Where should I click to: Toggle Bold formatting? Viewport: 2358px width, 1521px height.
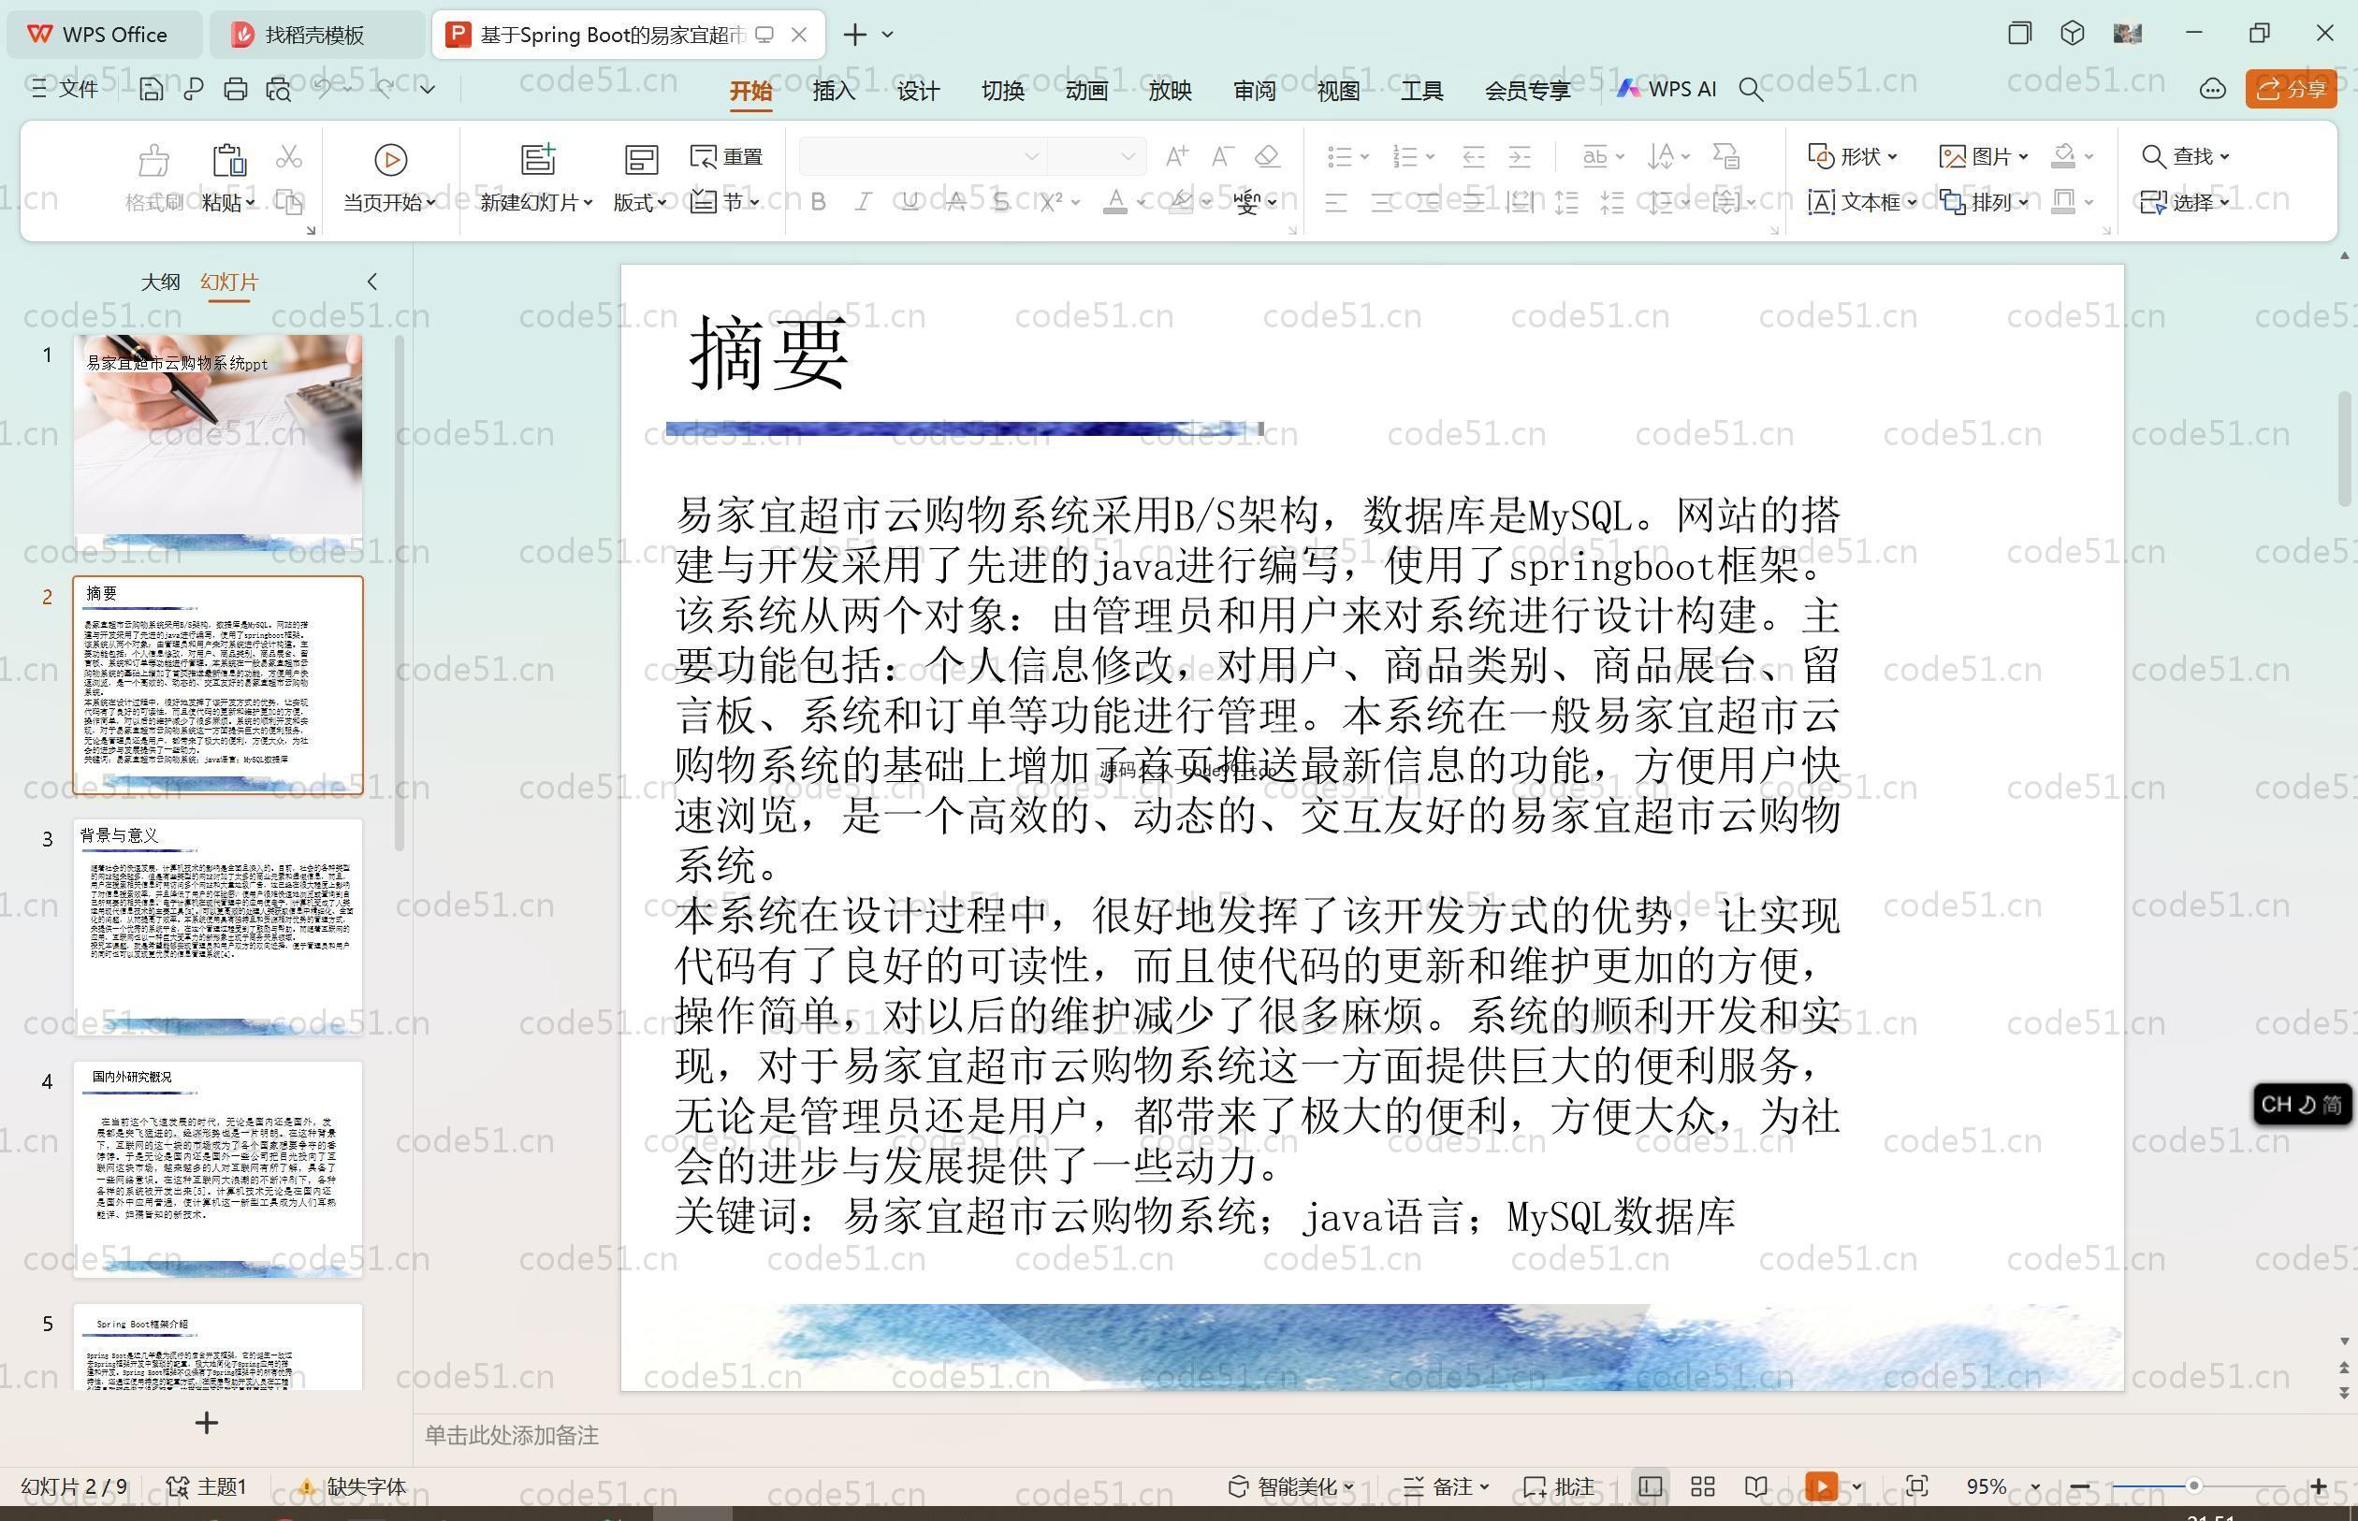pyautogui.click(x=818, y=202)
